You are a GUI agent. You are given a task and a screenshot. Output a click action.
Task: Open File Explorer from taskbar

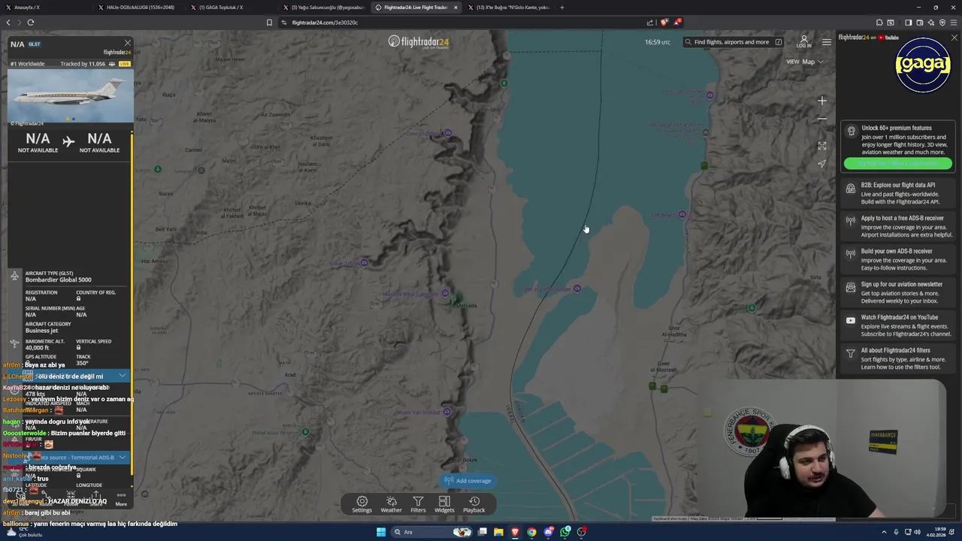click(498, 532)
